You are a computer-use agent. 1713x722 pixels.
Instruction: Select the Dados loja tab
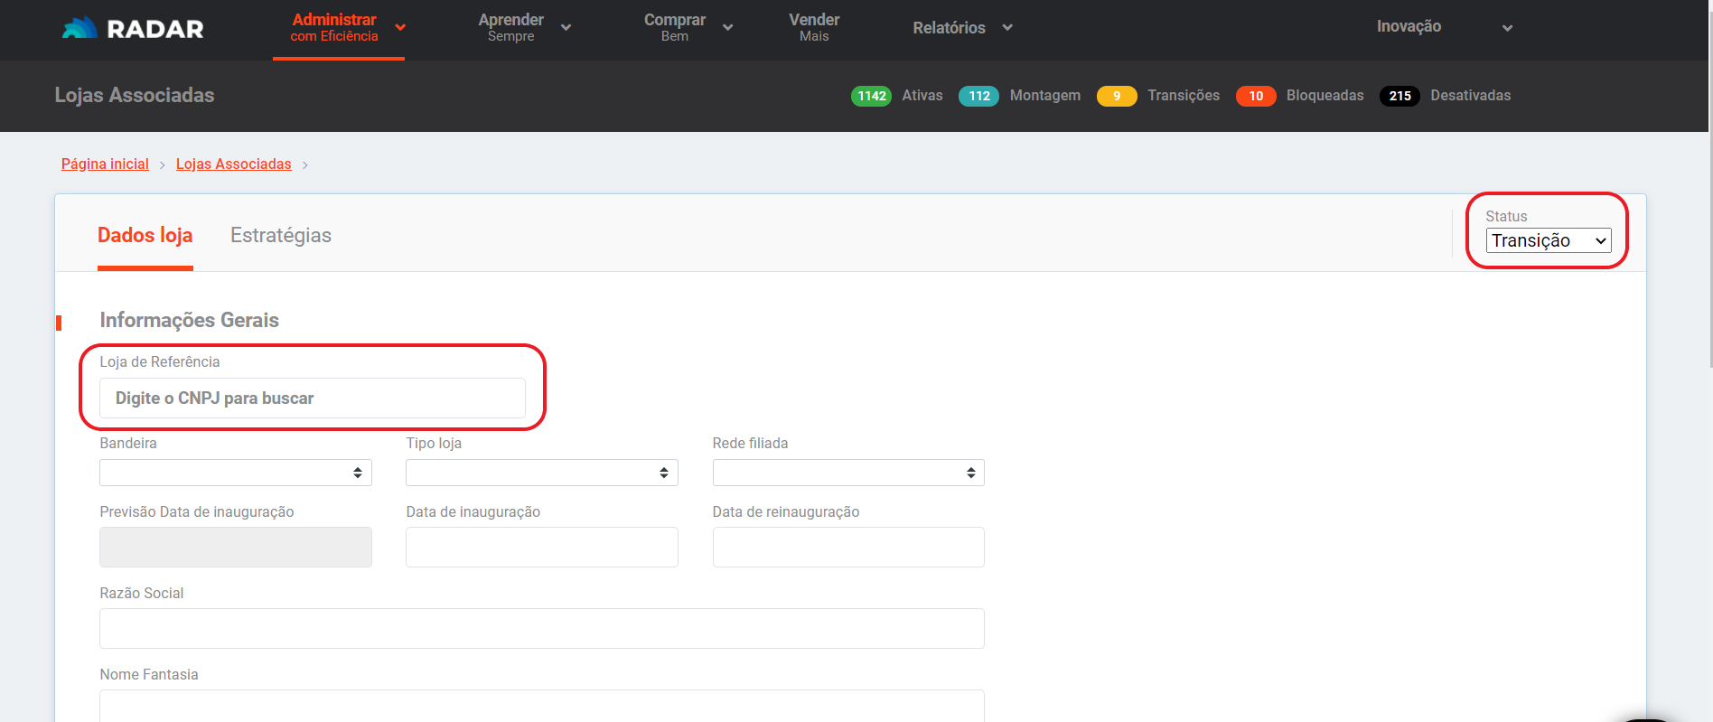click(145, 235)
